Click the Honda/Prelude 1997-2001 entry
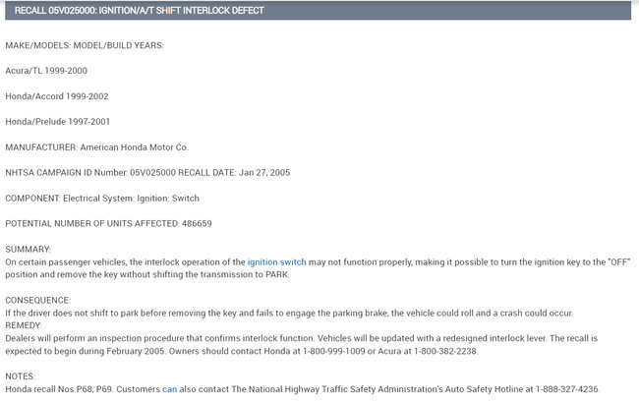 (x=57, y=122)
